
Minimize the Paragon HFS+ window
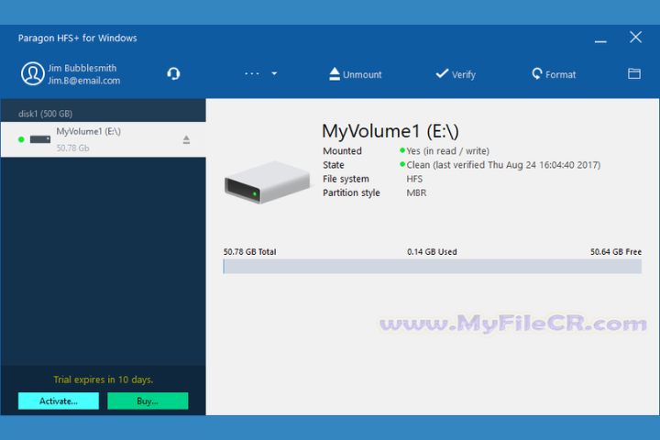600,40
